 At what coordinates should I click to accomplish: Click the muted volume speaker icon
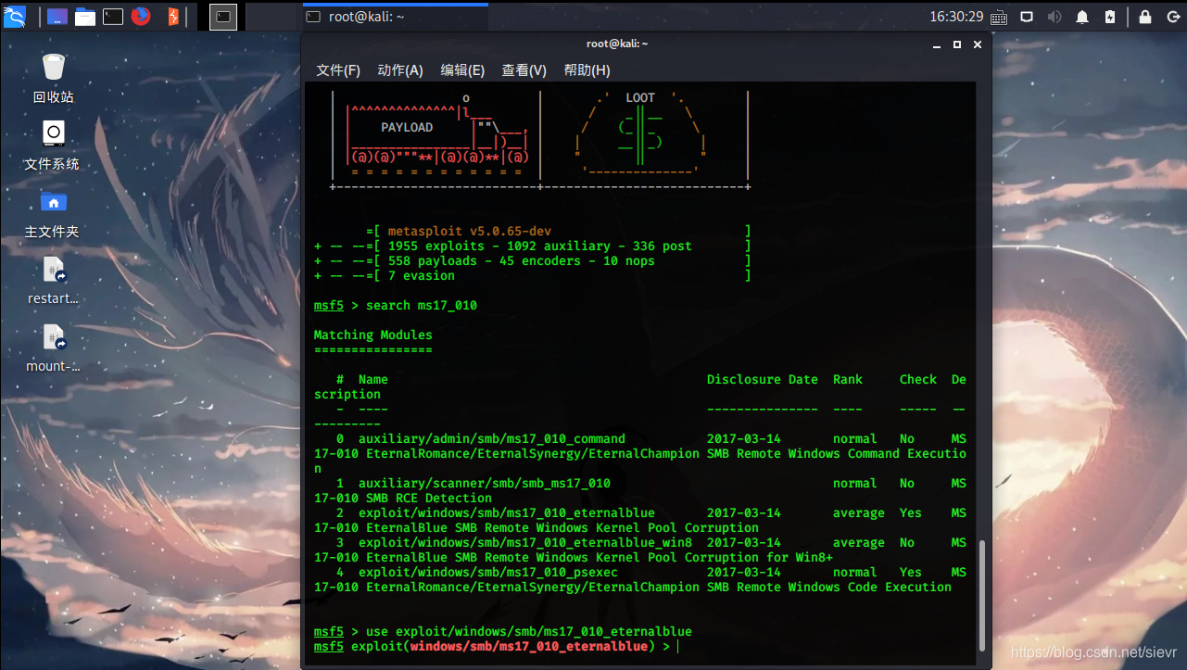[x=1054, y=17]
